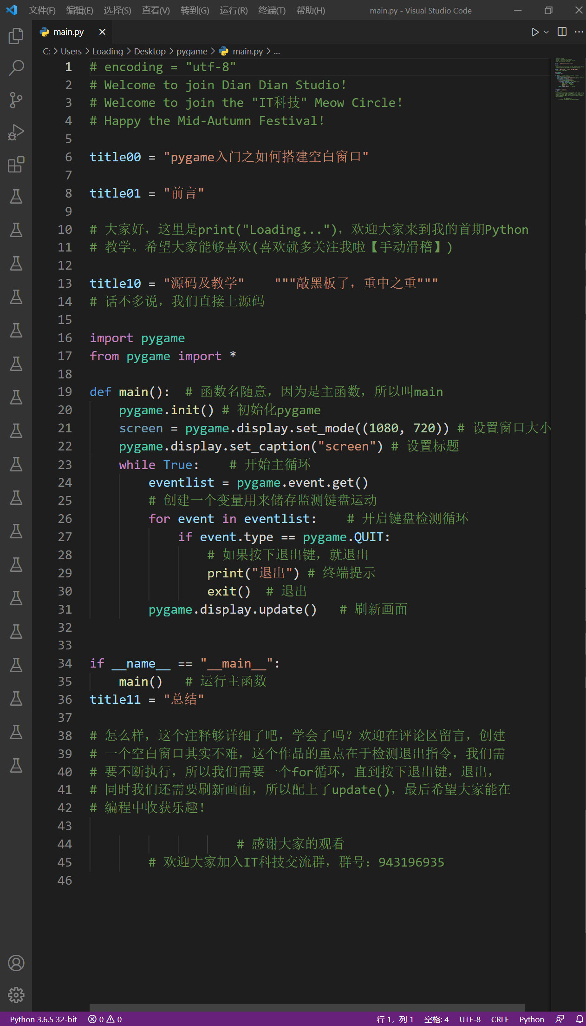Open the 运行(R) menu

[234, 10]
